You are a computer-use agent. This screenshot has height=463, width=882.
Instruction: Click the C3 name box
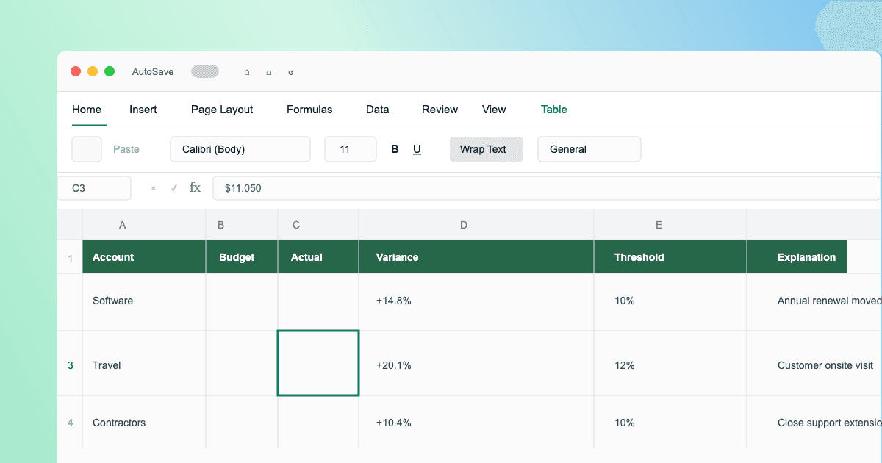click(94, 188)
